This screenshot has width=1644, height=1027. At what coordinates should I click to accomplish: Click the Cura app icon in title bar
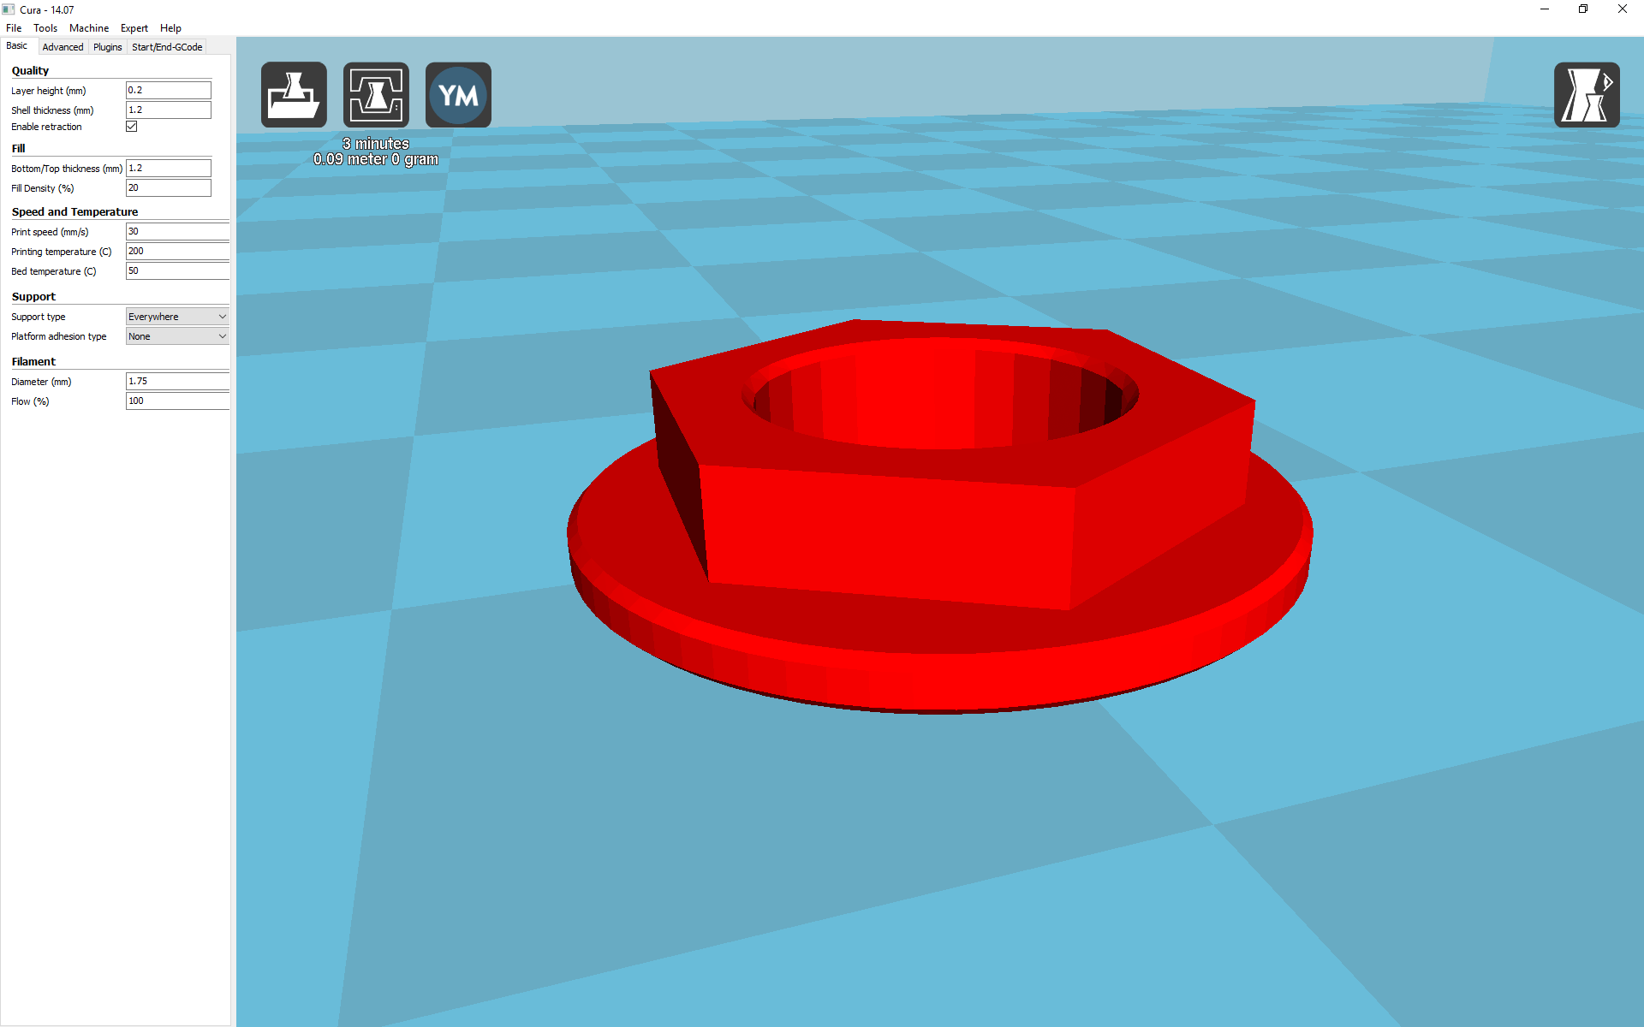(x=9, y=9)
